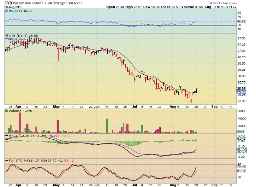Image resolution: width=256 pixels, height=187 pixels.
Task: Click Jul on the bottom stochastic date axis
Action: [134, 185]
